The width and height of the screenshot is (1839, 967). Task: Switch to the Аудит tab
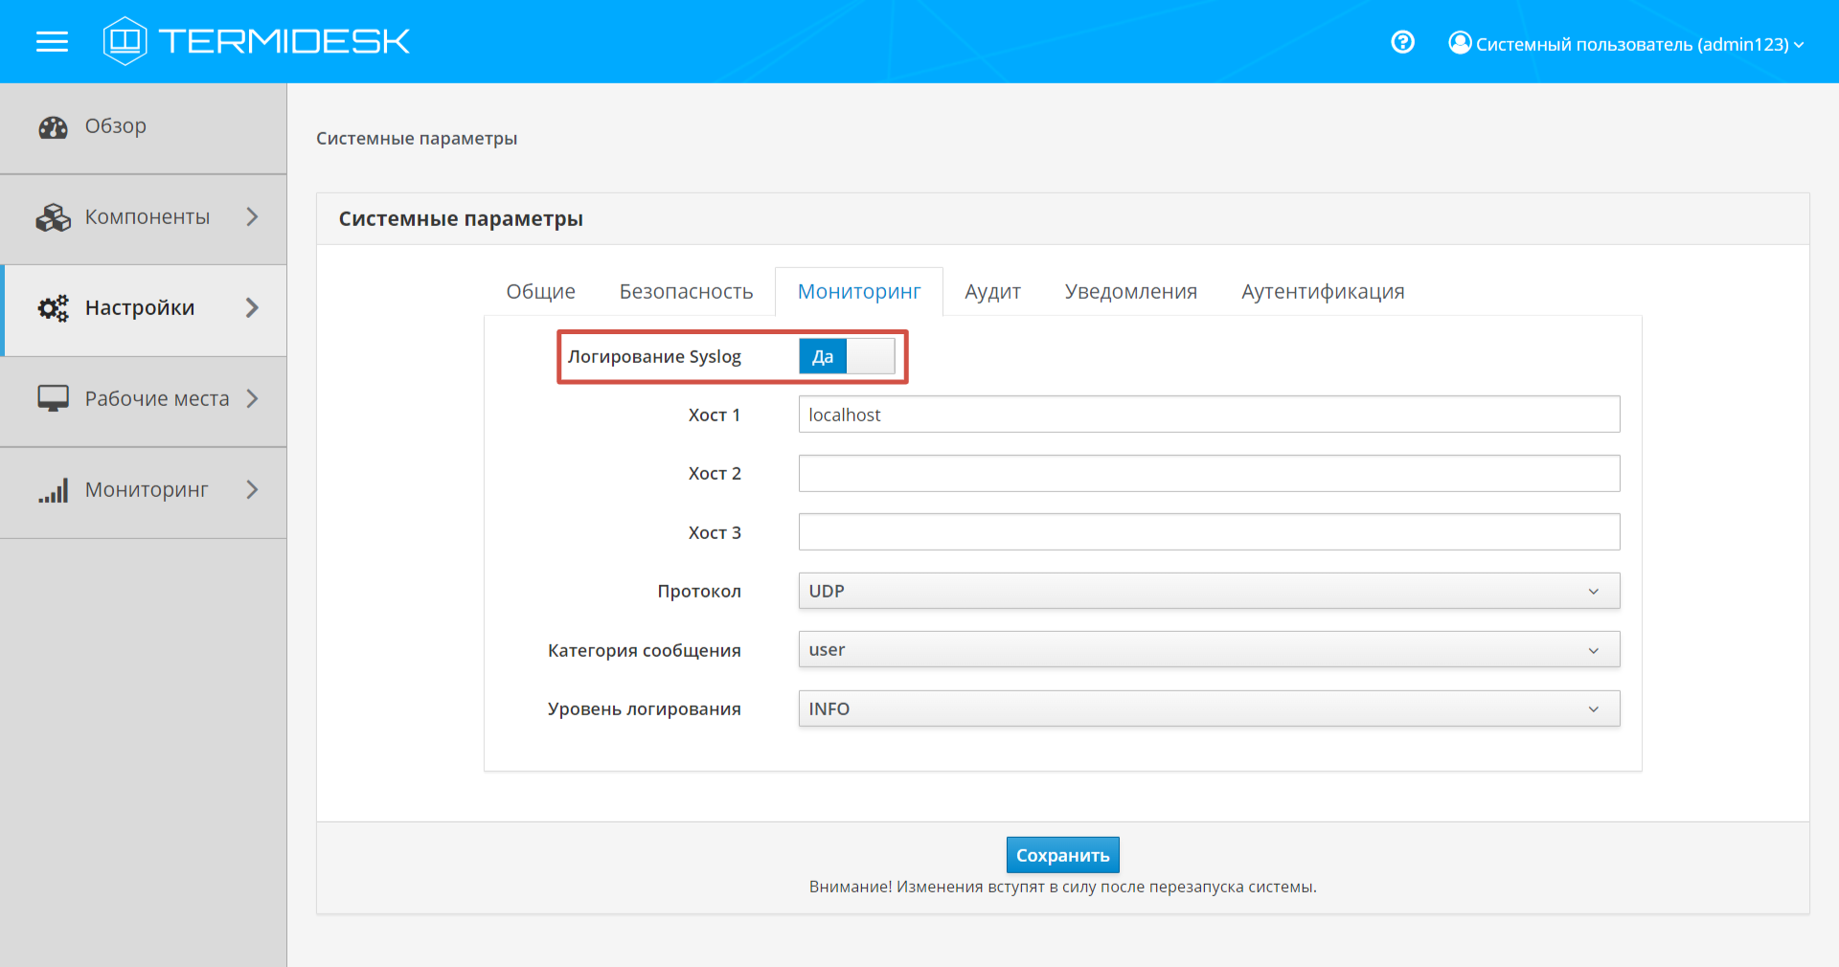(x=992, y=291)
